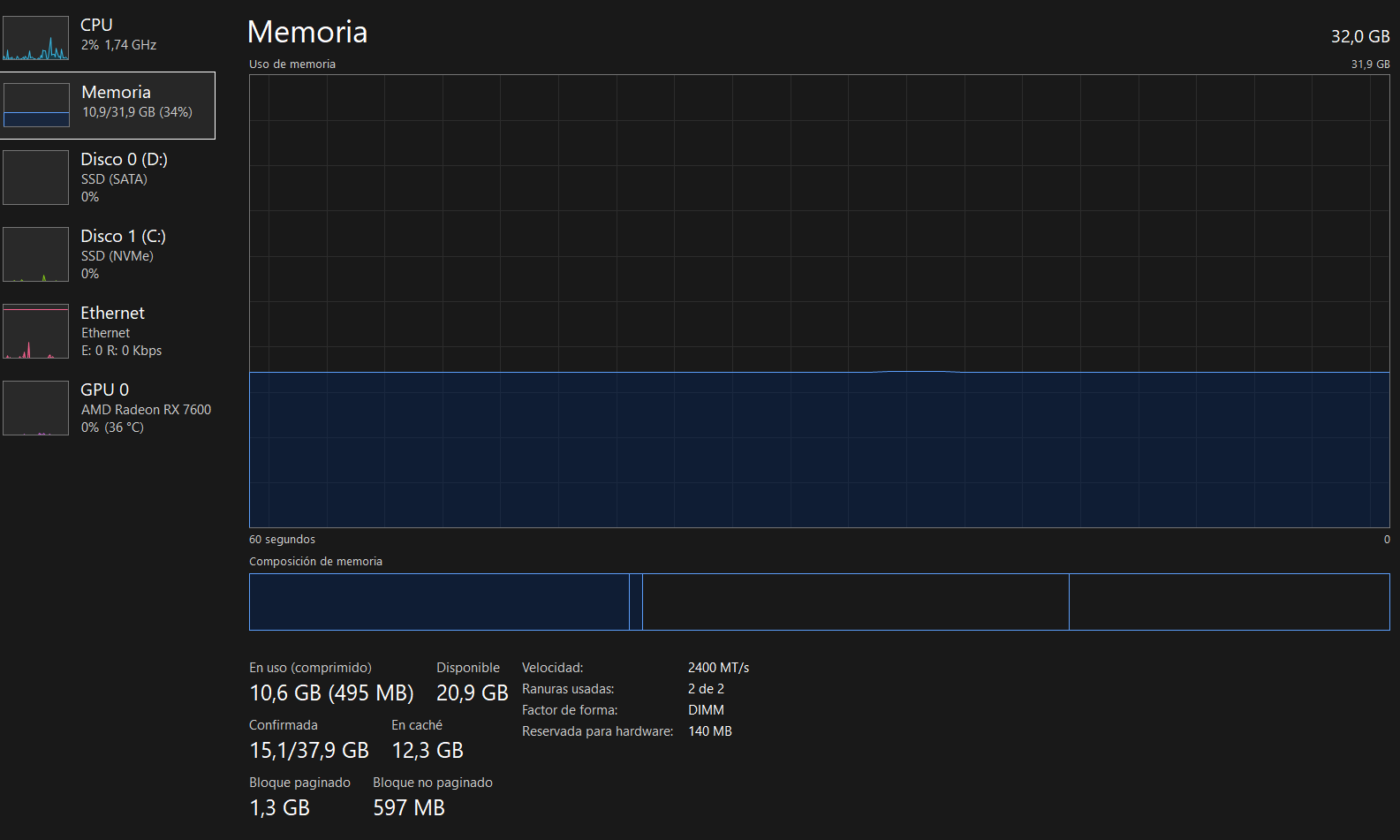The image size is (1400, 840).
Task: Click the 32,0 GB total memory text
Action: 1359,36
